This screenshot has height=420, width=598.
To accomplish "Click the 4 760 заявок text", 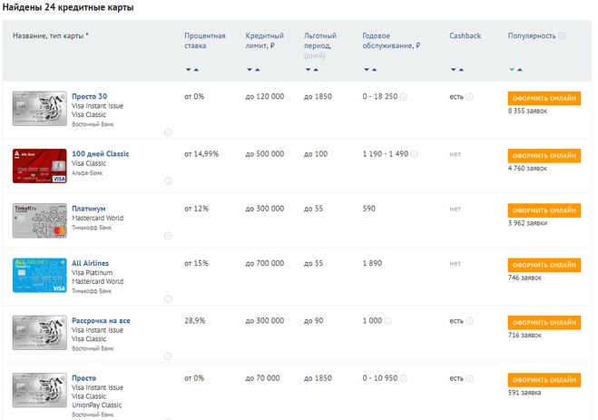I will point(527,168).
